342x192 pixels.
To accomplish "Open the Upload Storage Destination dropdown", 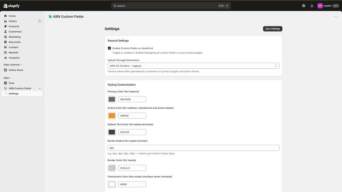I will [194, 66].
